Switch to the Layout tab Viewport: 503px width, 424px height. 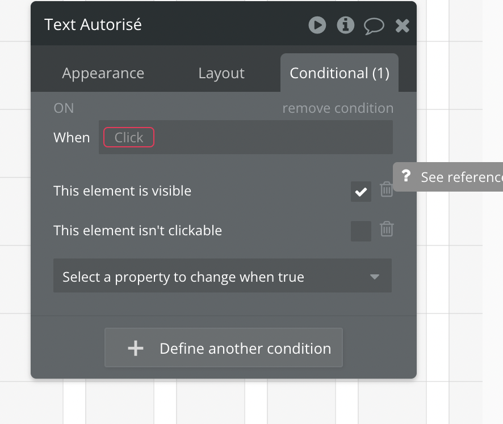click(221, 73)
